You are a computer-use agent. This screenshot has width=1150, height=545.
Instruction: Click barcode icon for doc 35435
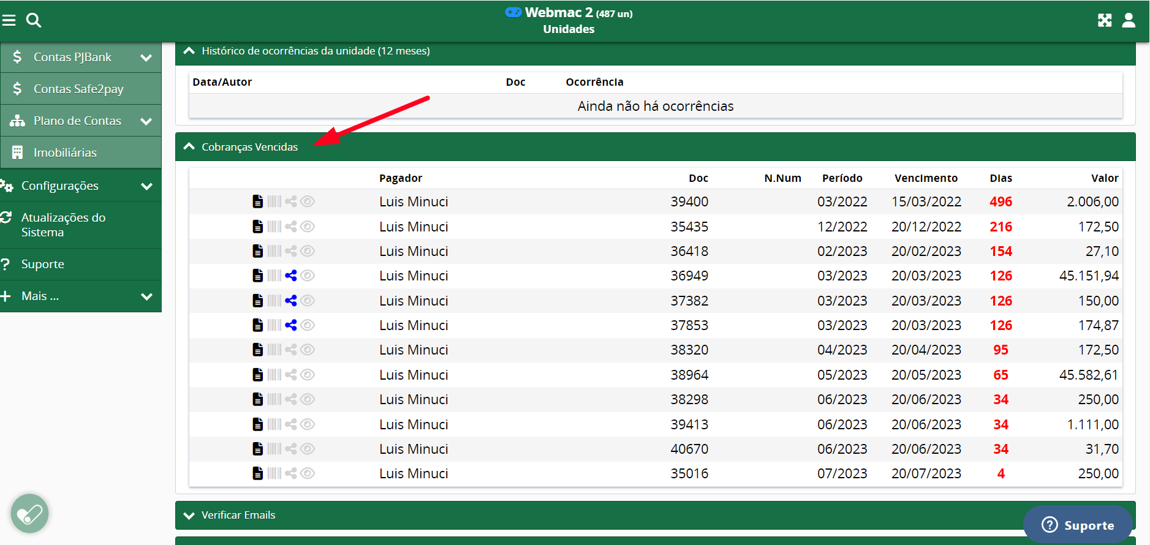[x=274, y=227]
